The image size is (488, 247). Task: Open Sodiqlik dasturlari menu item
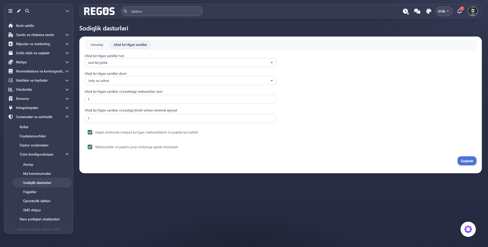point(42,183)
